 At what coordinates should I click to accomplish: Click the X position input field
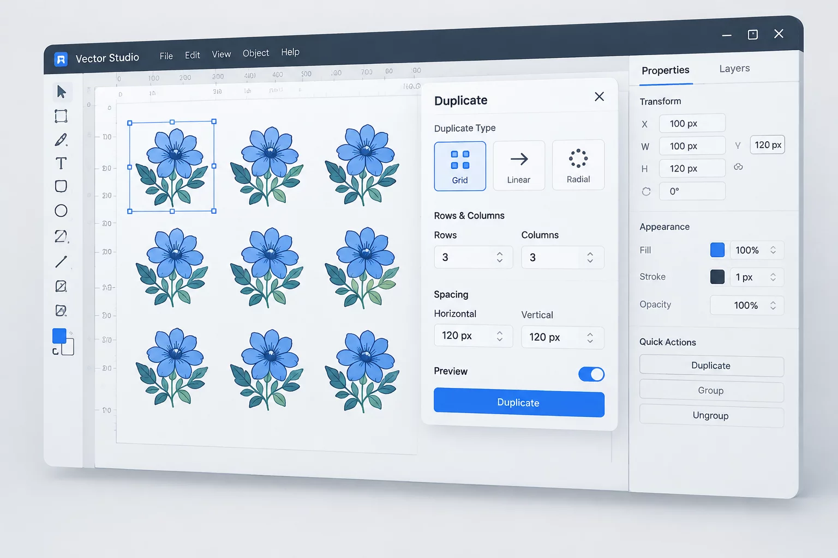click(x=692, y=123)
